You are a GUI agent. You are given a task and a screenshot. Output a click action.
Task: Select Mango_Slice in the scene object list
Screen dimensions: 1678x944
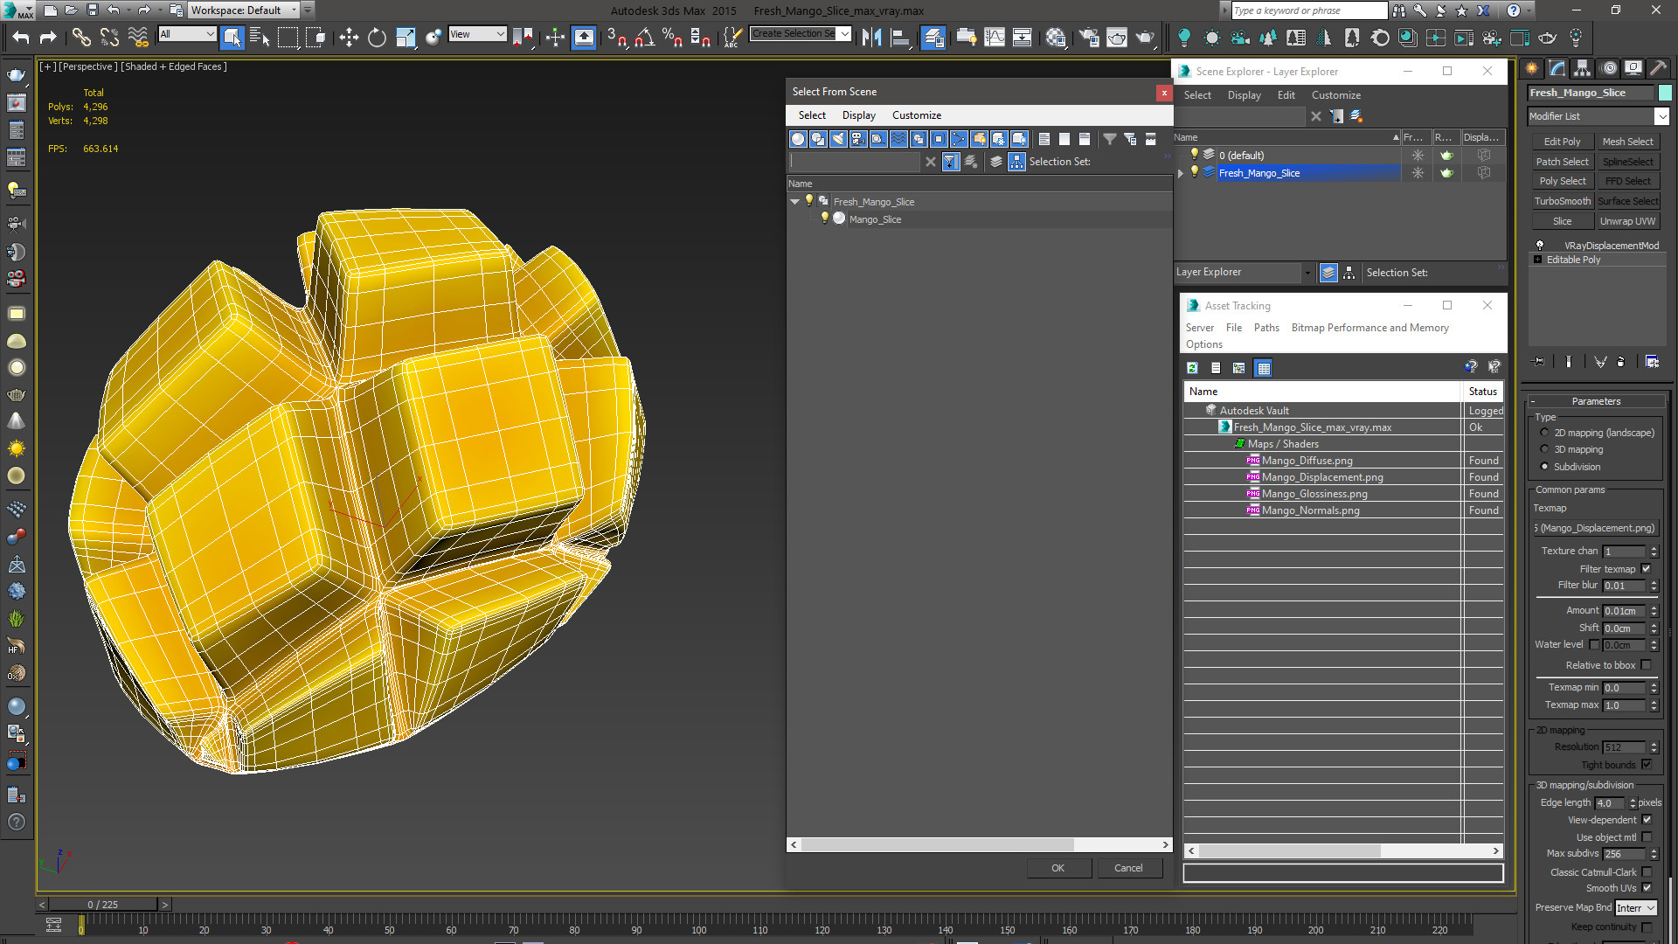pyautogui.click(x=875, y=219)
